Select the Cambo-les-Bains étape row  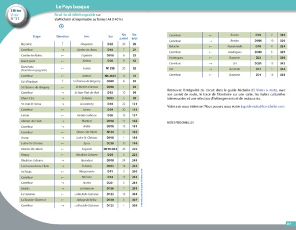pos(79,55)
